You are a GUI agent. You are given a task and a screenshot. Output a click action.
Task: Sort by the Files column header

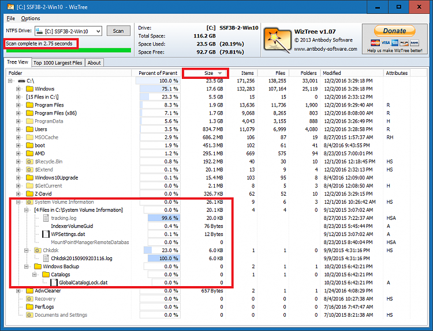pyautogui.click(x=274, y=73)
